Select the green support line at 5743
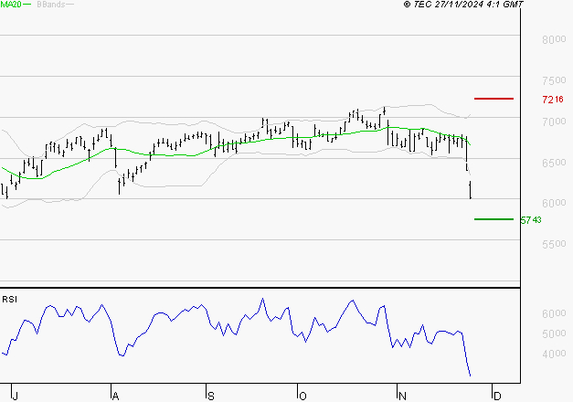 (x=493, y=219)
